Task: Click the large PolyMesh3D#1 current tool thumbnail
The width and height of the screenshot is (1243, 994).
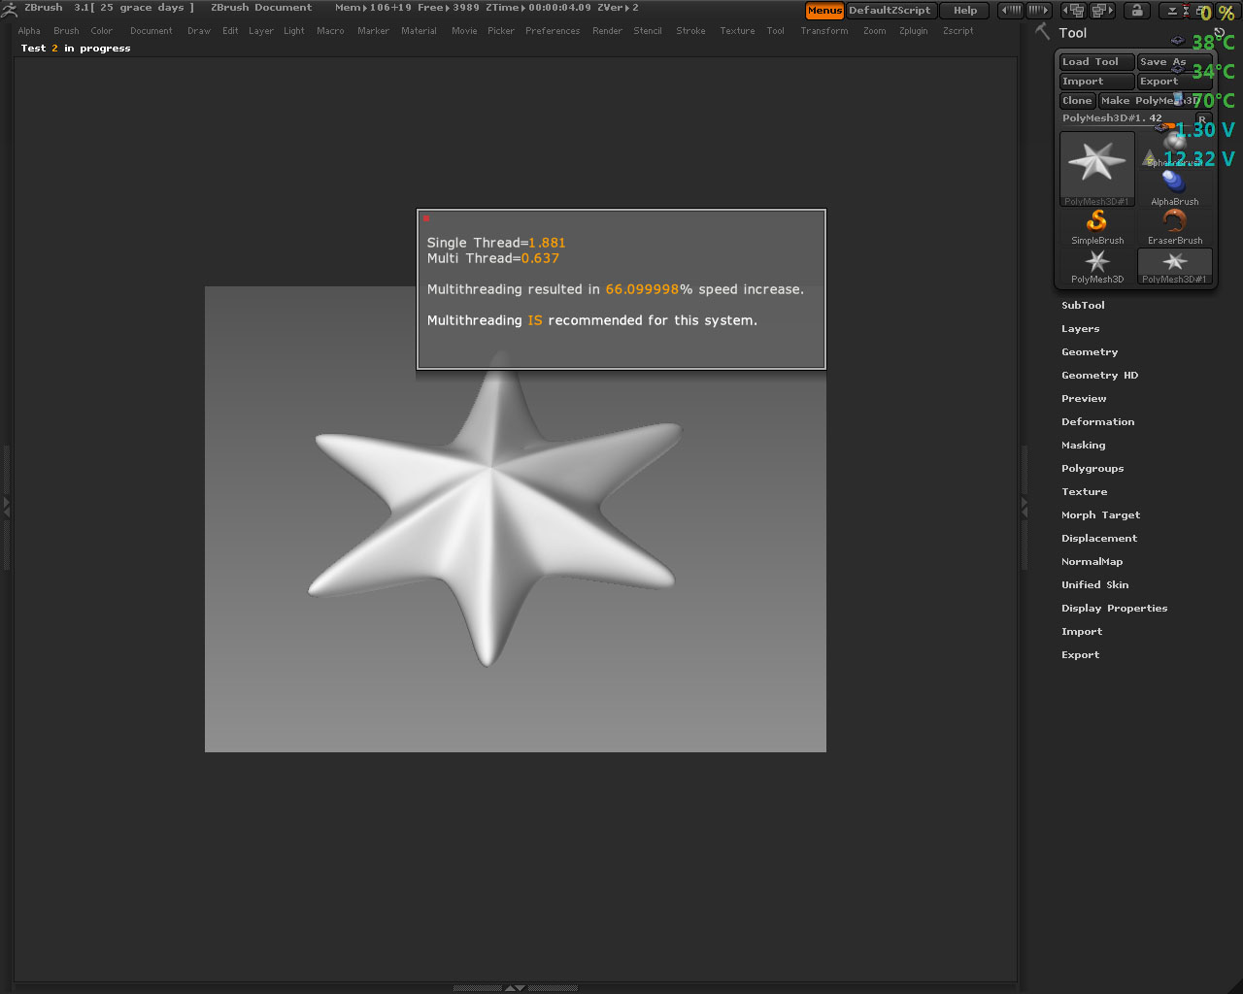Action: tap(1096, 167)
